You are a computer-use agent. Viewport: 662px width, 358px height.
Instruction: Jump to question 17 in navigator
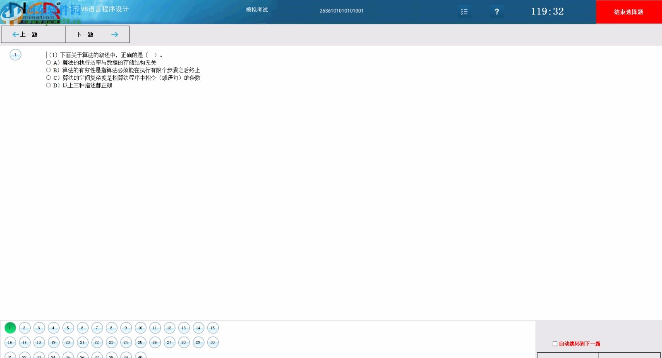point(24,342)
